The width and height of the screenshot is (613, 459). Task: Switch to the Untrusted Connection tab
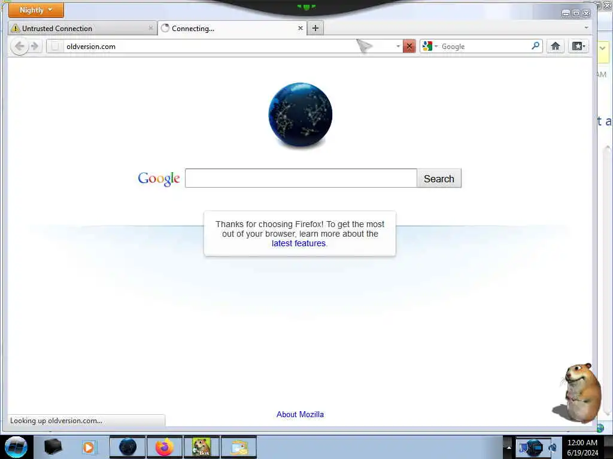82,29
